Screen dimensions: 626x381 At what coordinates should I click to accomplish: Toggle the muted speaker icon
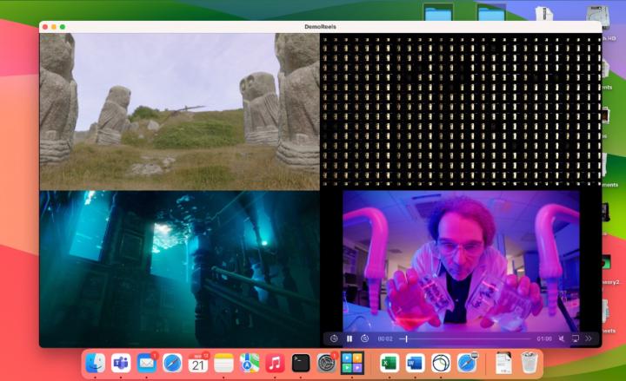pyautogui.click(x=562, y=338)
